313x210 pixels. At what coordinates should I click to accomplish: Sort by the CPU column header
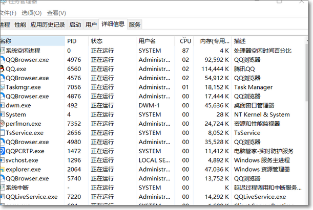[x=184, y=41]
